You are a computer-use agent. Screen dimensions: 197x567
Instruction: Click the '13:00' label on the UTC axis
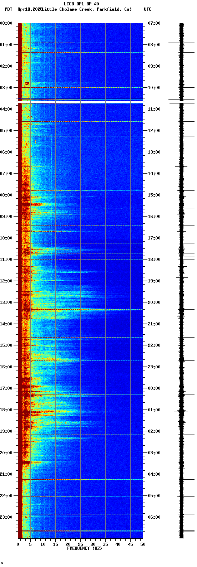(155, 152)
